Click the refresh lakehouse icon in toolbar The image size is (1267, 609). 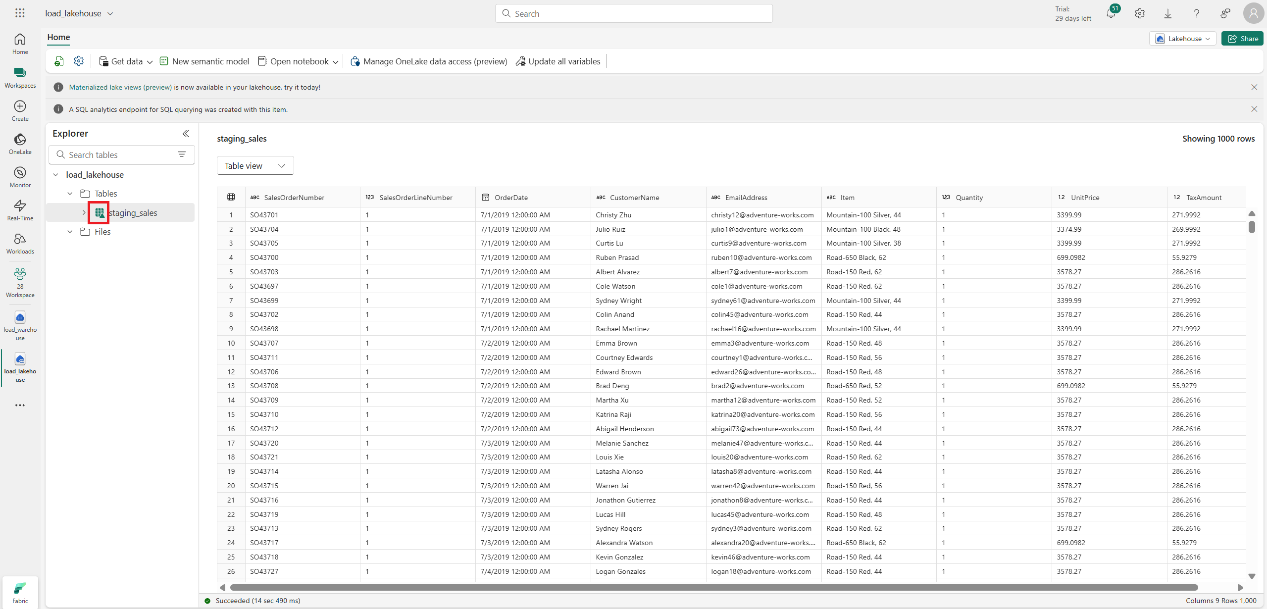[x=59, y=61]
